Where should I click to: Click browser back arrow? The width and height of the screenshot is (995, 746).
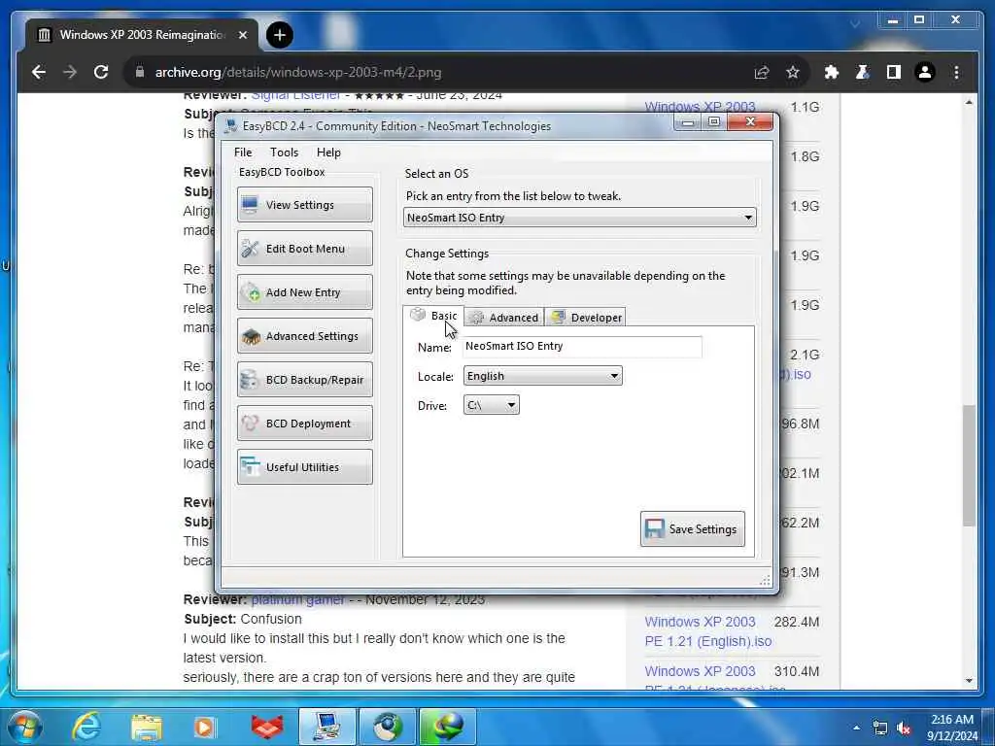(39, 72)
